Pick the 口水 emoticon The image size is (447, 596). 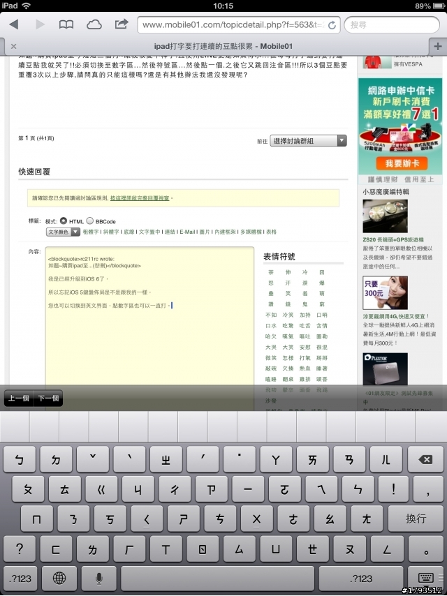click(x=271, y=325)
